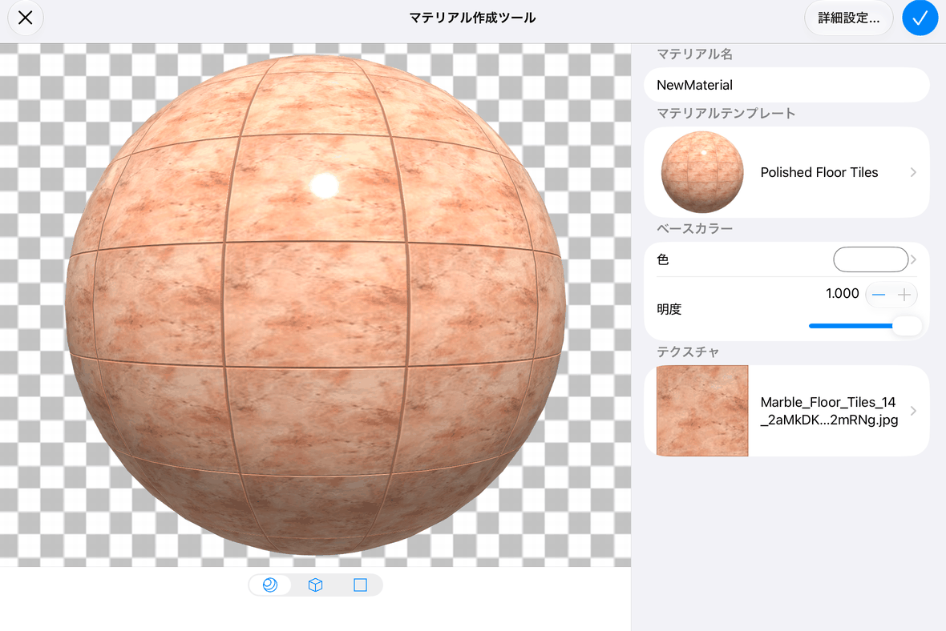Click the marble sphere in the preview
The image size is (946, 631).
tap(315, 305)
